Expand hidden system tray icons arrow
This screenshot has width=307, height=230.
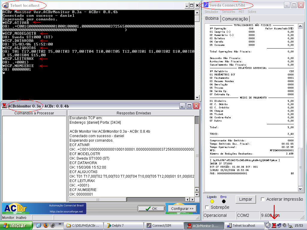pyautogui.click(x=268, y=226)
